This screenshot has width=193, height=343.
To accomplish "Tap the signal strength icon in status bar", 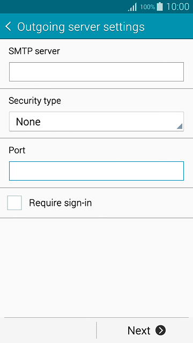I will pyautogui.click(x=132, y=7).
